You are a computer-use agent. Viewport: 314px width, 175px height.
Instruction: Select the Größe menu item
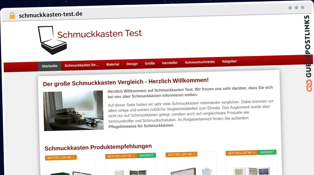[150, 63]
